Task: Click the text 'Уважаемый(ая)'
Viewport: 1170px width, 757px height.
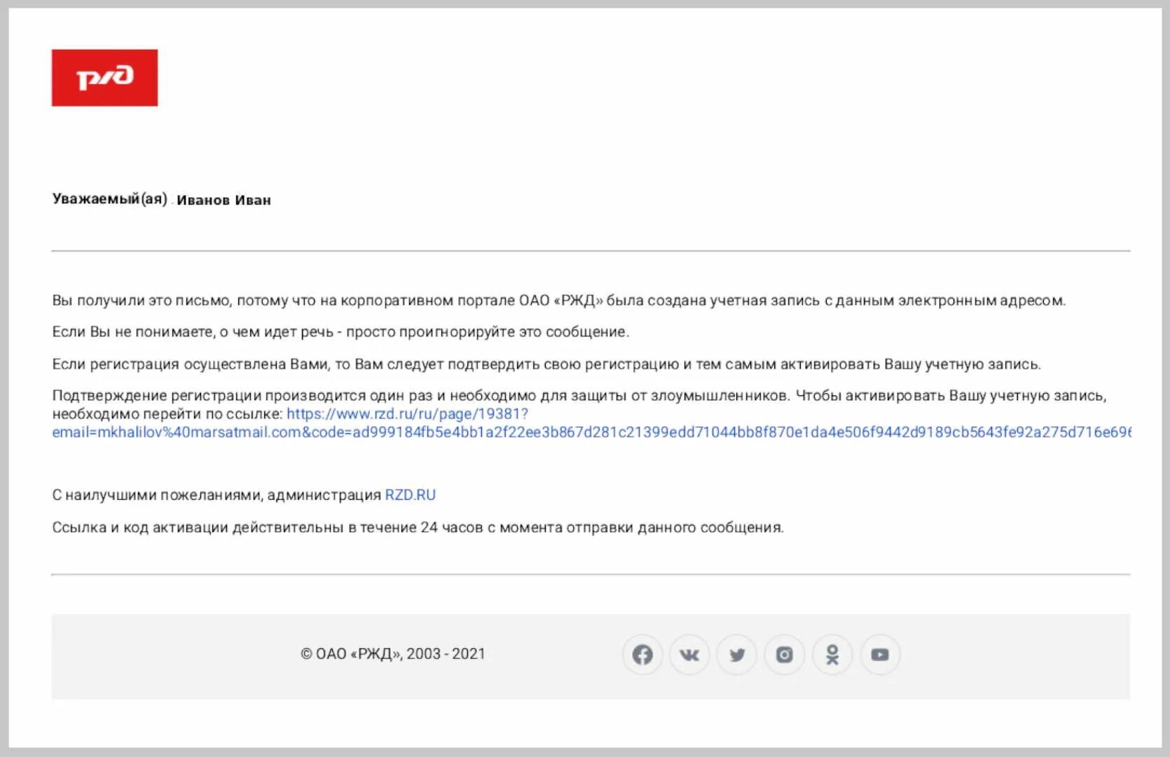Action: coord(110,199)
